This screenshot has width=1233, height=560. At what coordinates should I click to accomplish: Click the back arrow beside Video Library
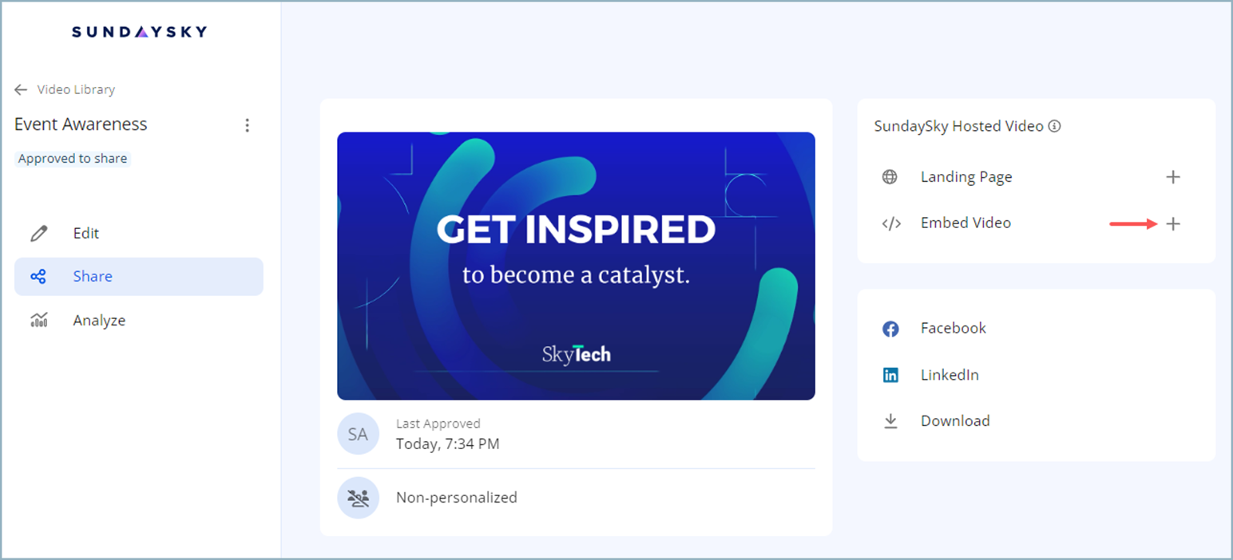coord(21,90)
